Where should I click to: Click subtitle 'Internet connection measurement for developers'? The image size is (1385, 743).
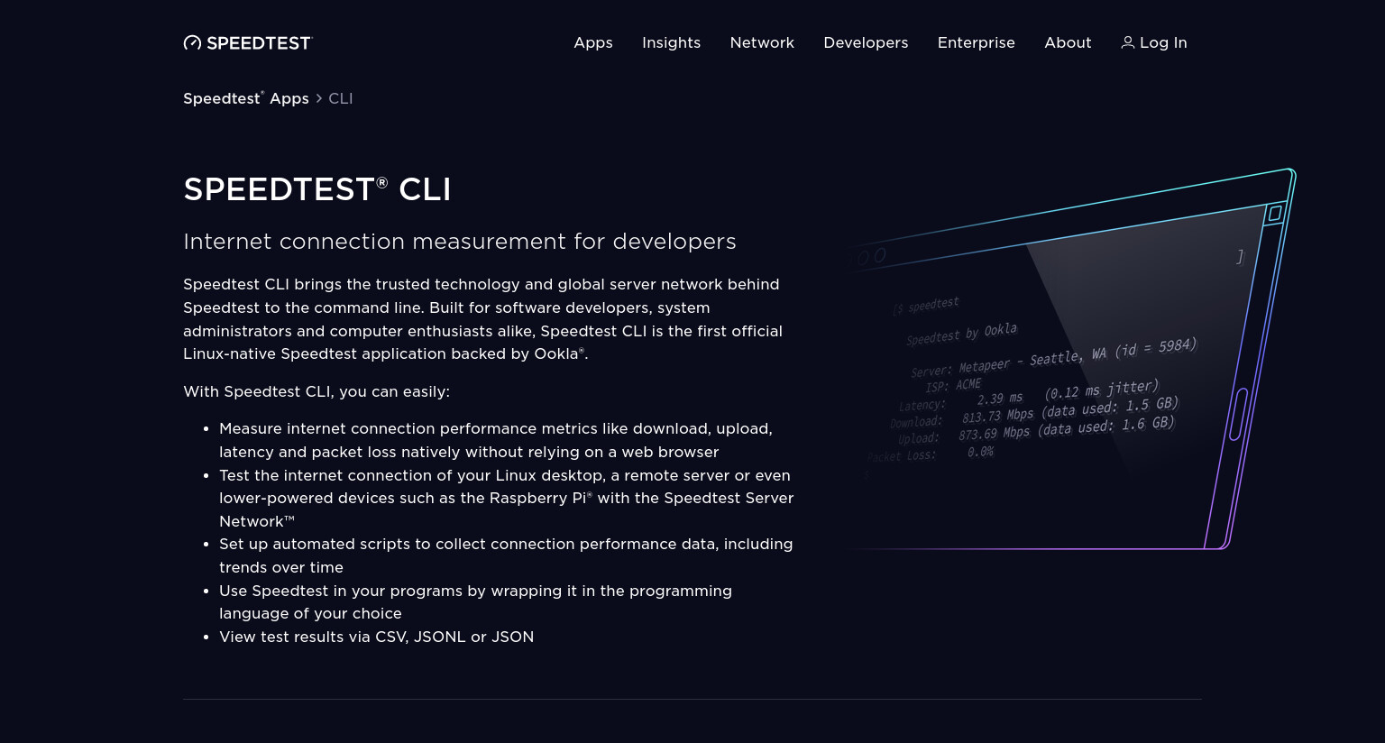click(x=460, y=242)
